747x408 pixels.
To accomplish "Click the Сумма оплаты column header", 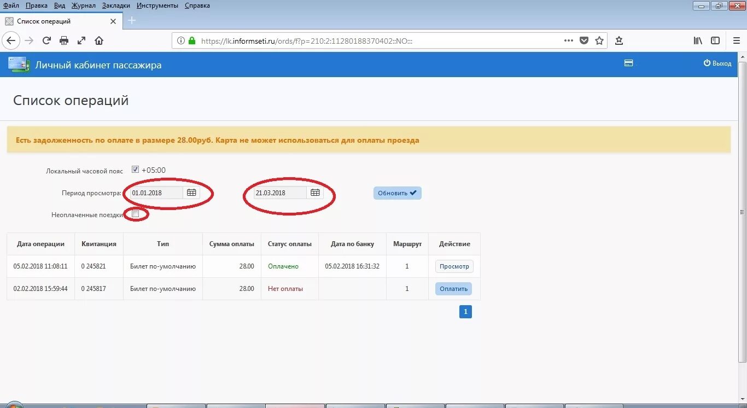I will 232,244.
